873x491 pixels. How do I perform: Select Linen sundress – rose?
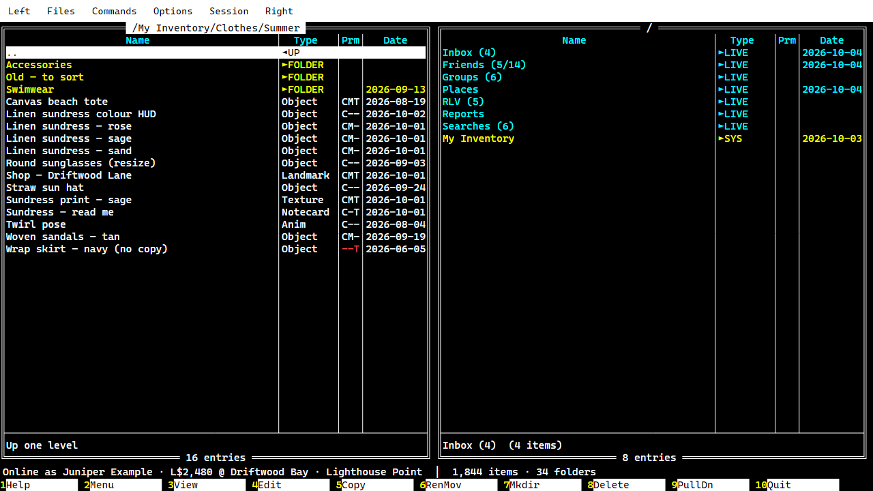pyautogui.click(x=216, y=126)
